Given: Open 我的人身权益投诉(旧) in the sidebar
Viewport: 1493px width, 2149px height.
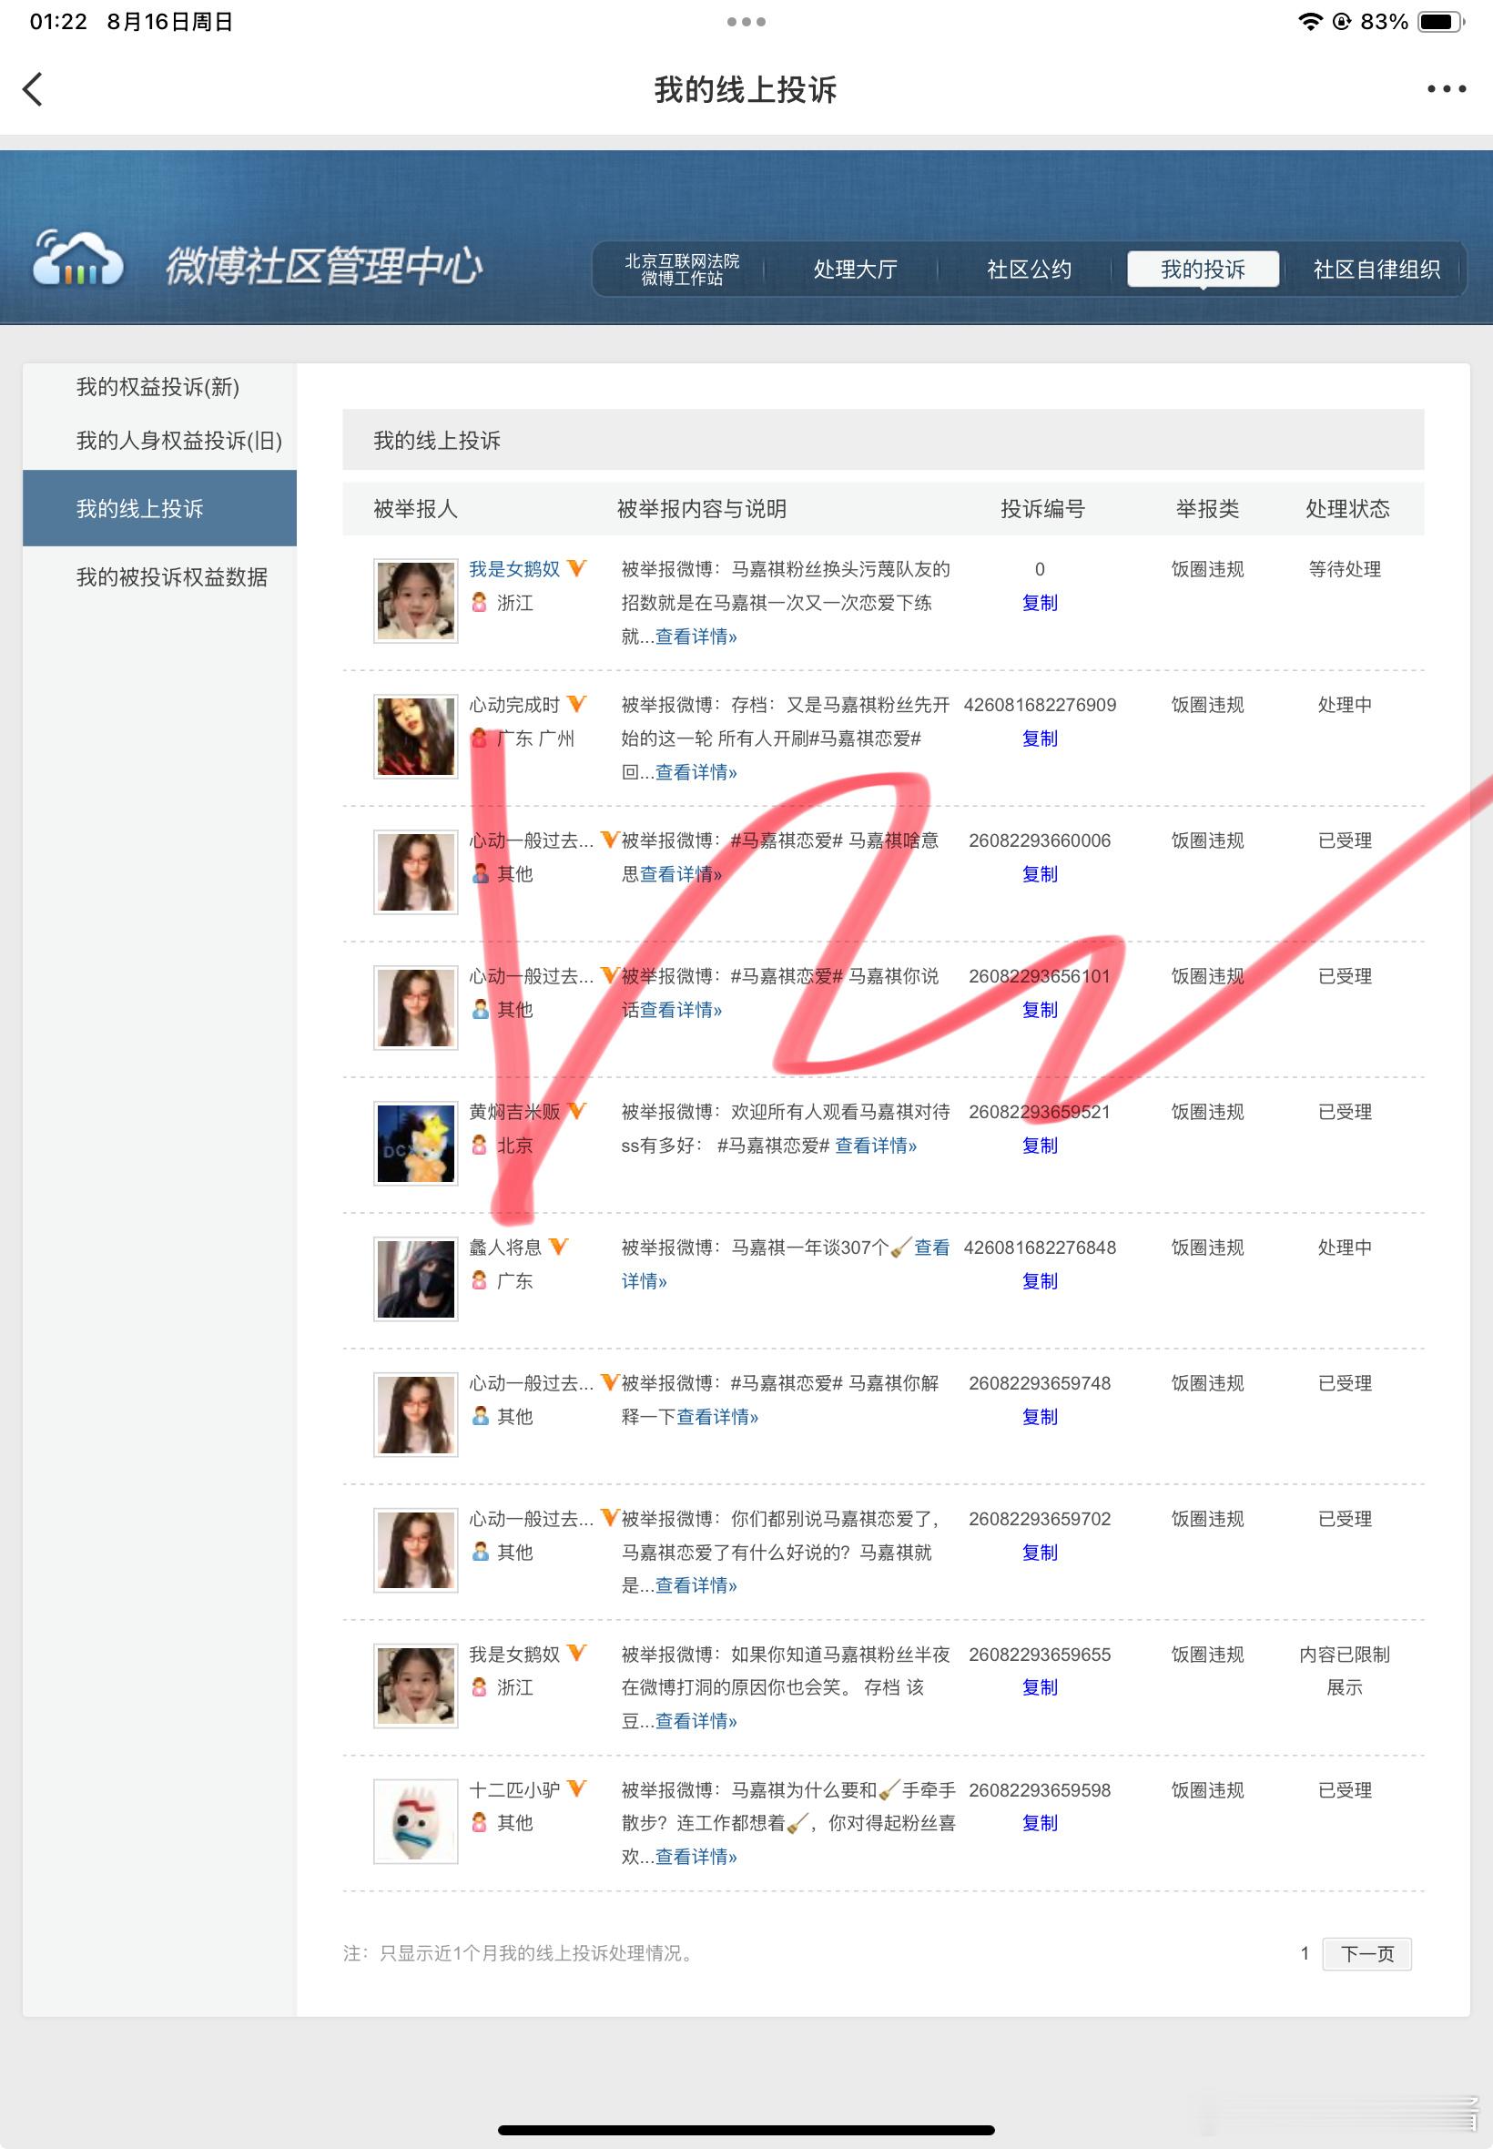Looking at the screenshot, I should click(178, 441).
